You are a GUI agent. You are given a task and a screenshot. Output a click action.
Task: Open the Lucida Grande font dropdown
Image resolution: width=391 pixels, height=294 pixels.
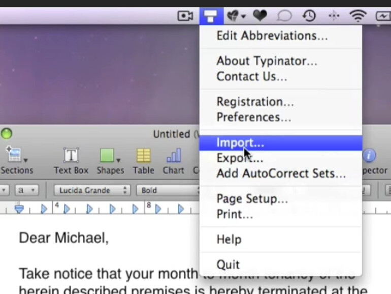pos(92,190)
